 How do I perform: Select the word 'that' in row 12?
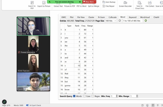66,74
